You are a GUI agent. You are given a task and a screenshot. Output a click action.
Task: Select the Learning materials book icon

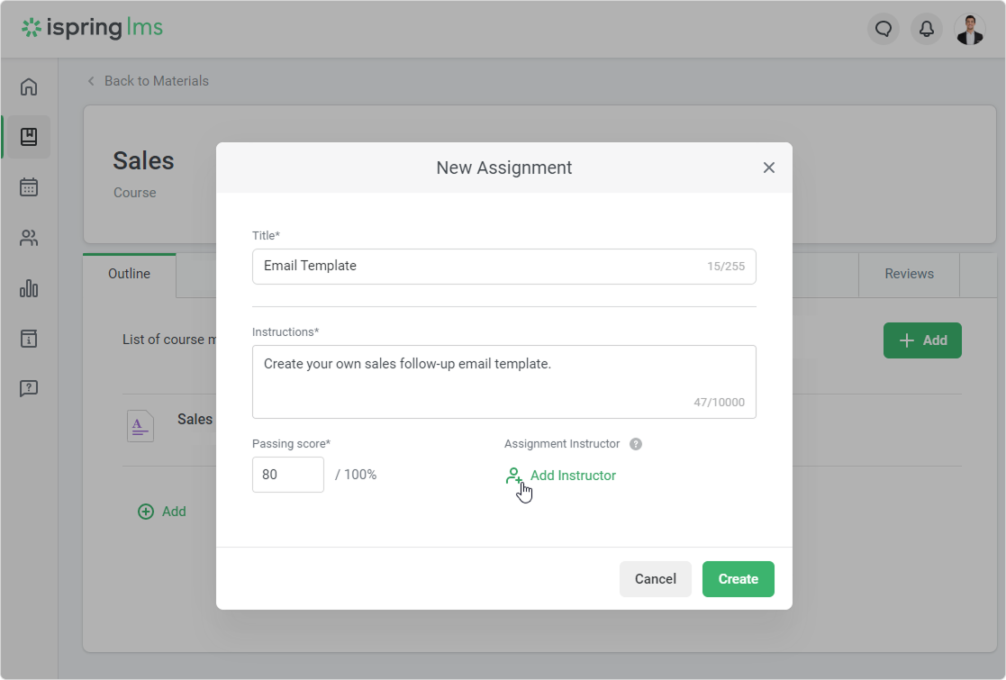[x=29, y=137]
